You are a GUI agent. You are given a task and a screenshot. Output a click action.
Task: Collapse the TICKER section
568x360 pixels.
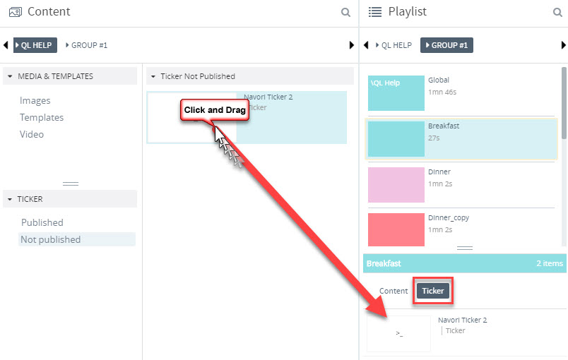coord(10,199)
